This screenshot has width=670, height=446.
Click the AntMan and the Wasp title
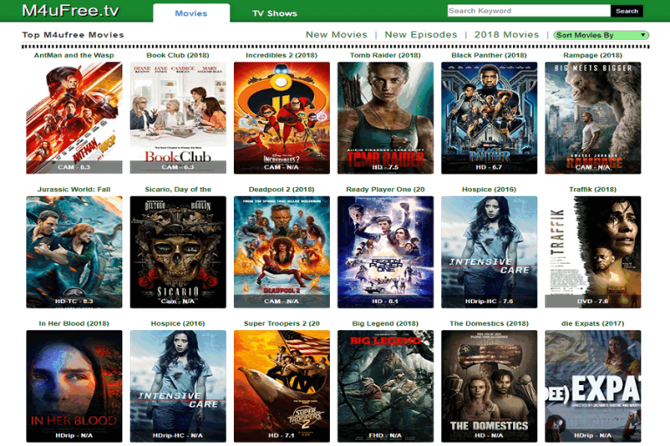click(74, 55)
